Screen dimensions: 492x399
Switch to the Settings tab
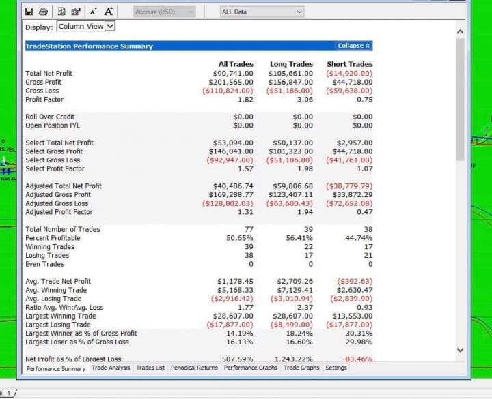point(336,368)
